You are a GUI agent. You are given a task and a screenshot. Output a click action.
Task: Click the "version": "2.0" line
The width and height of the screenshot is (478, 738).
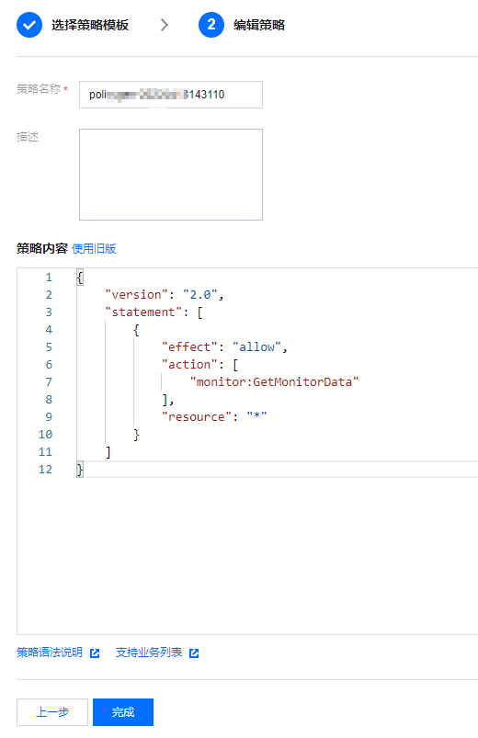(x=165, y=295)
